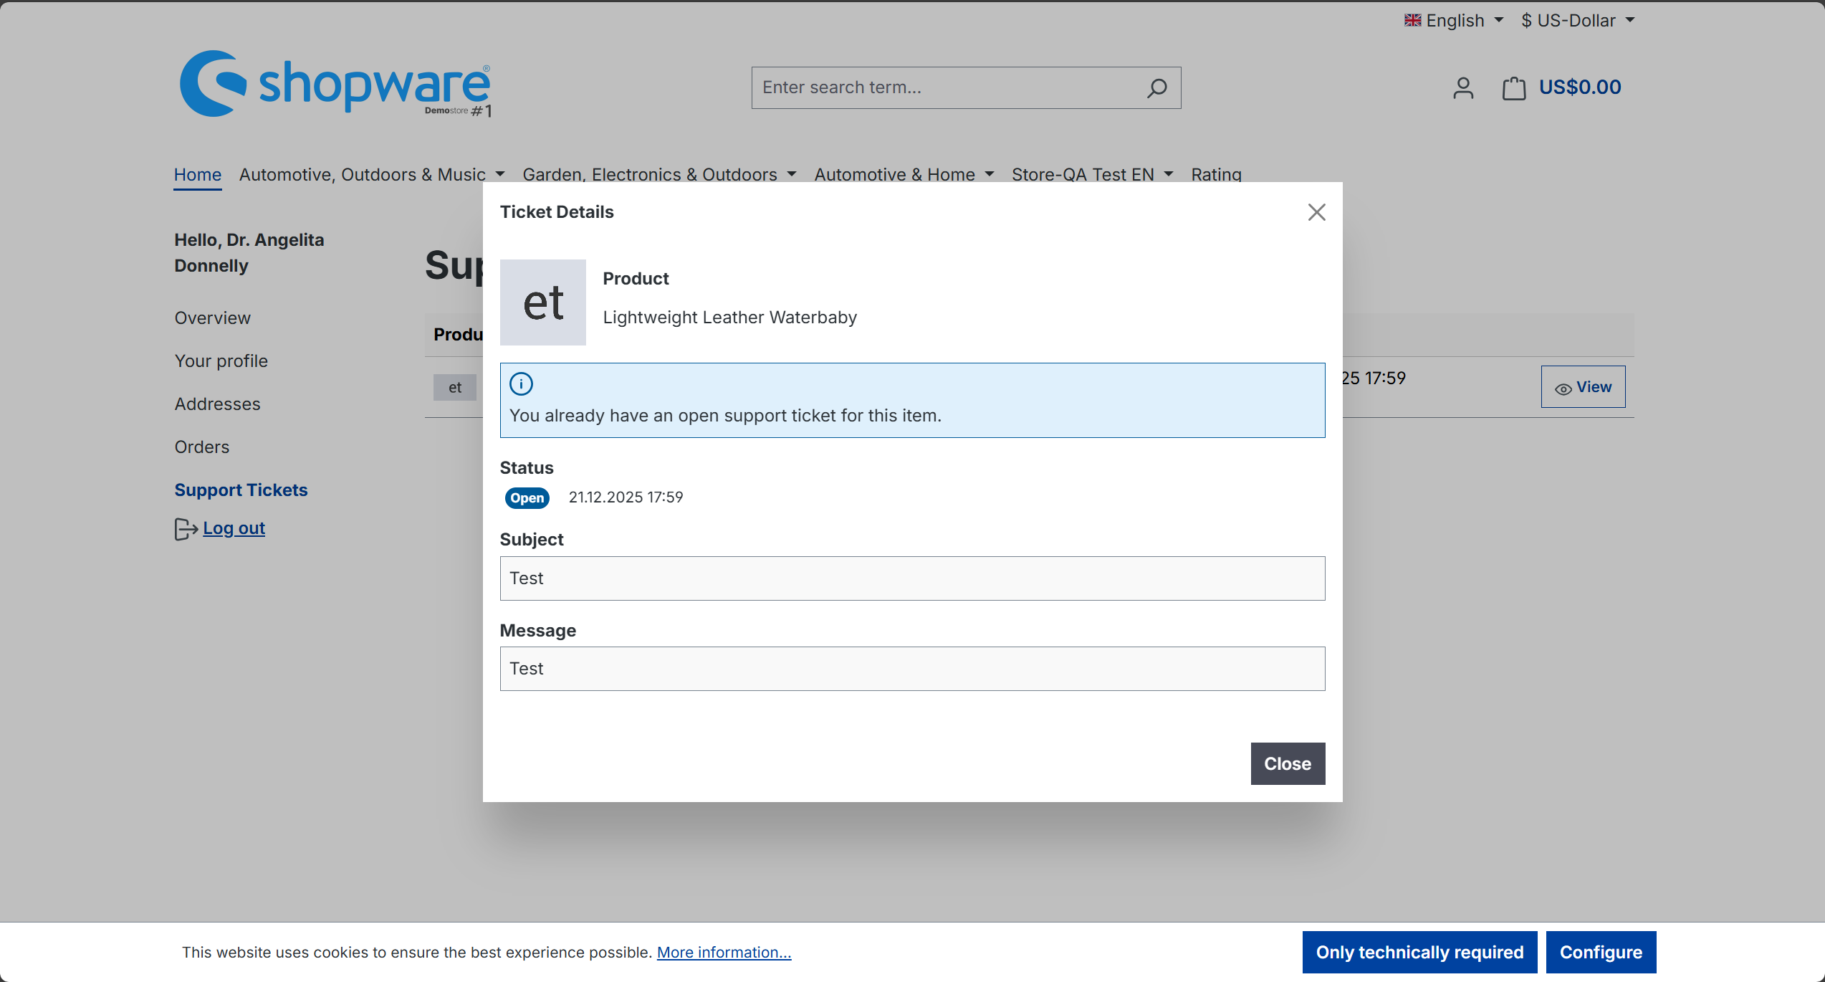Image resolution: width=1825 pixels, height=982 pixels.
Task: Select Support Tickets in the sidebar
Action: tap(241, 490)
